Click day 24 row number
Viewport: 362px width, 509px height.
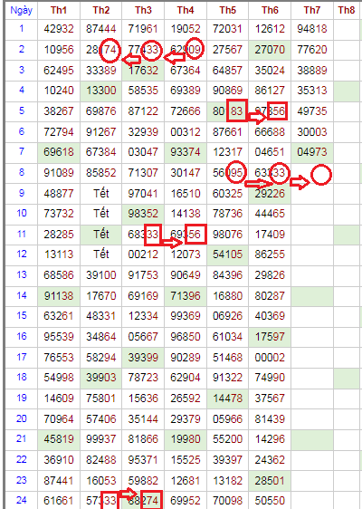[x=22, y=500]
